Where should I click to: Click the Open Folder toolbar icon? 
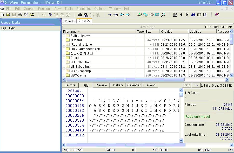pos(32,15)
